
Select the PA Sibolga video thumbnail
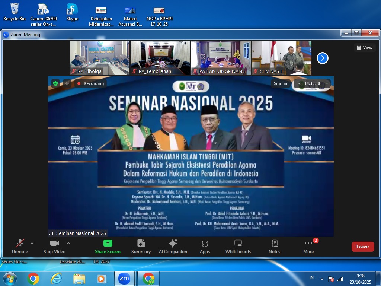point(100,58)
